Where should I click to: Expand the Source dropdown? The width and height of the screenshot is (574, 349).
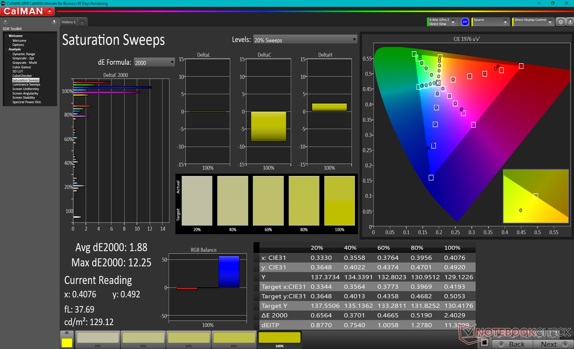coord(505,22)
